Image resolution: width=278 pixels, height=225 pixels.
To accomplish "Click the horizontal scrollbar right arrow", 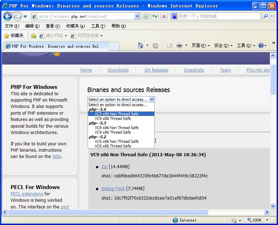I will coord(267,212).
